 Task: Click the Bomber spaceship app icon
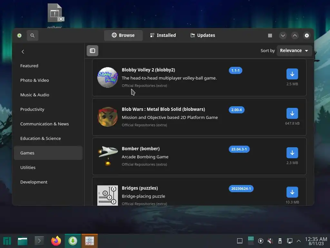[x=108, y=156]
